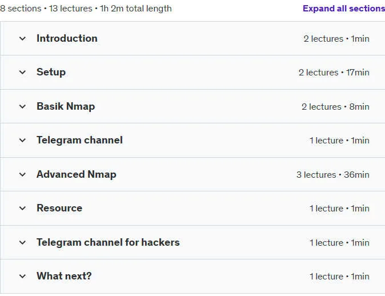This screenshot has width=385, height=296.
Task: Click the What next? section title
Action: (x=64, y=276)
